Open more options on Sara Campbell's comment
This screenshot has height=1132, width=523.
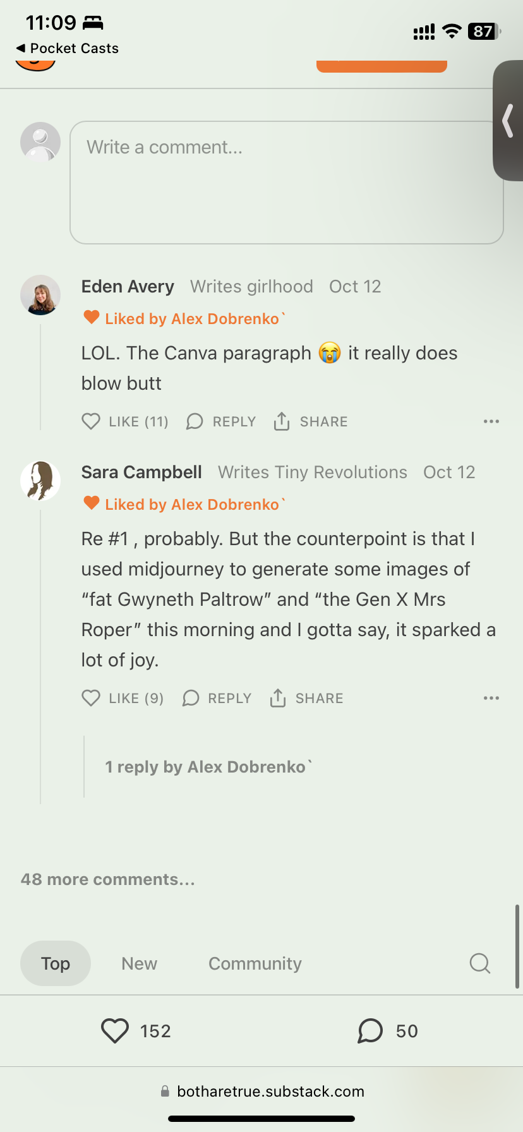click(491, 698)
